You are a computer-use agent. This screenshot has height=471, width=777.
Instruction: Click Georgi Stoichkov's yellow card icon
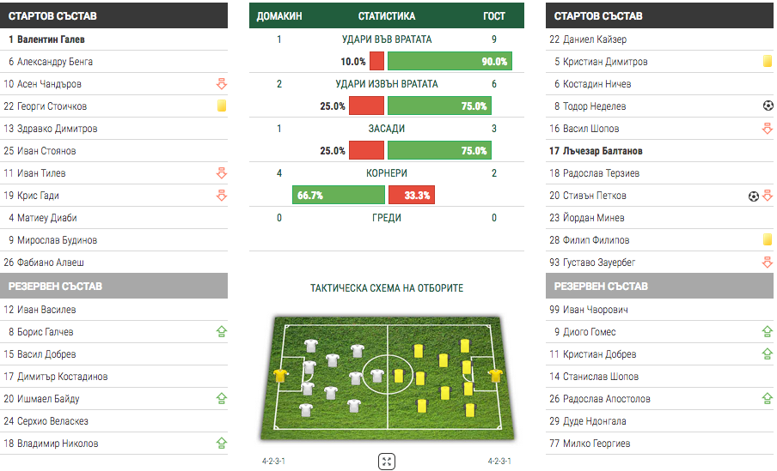pos(221,106)
